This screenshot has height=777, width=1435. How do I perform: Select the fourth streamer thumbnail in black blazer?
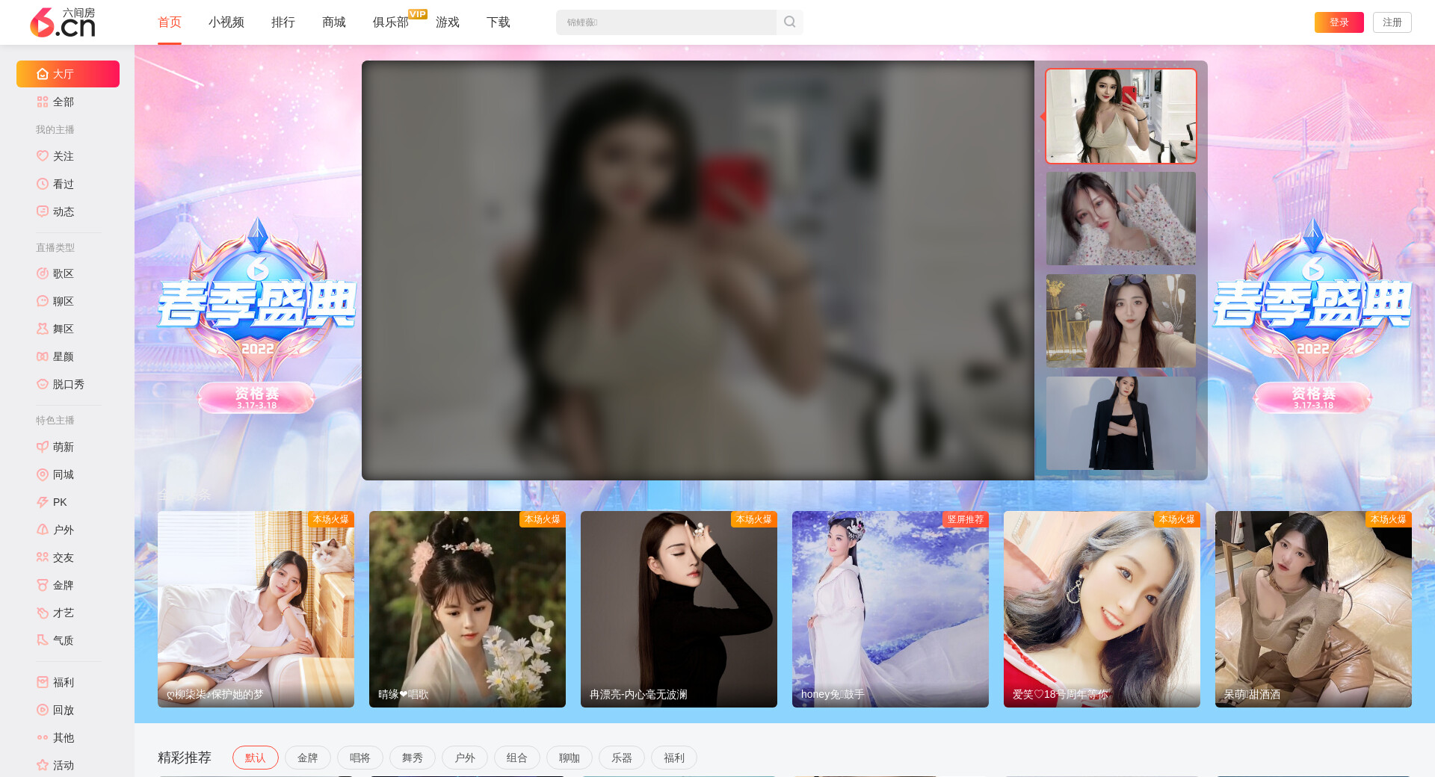(1121, 424)
